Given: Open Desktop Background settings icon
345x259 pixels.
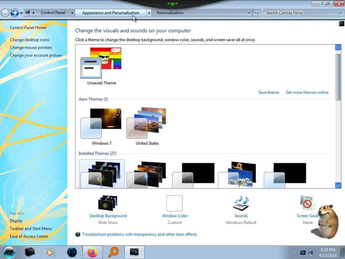Looking at the screenshot, I should [108, 203].
